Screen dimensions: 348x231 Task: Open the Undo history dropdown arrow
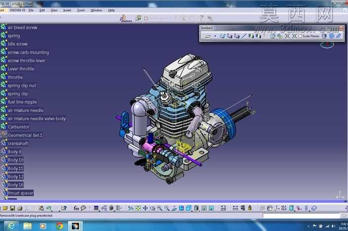tap(52, 210)
